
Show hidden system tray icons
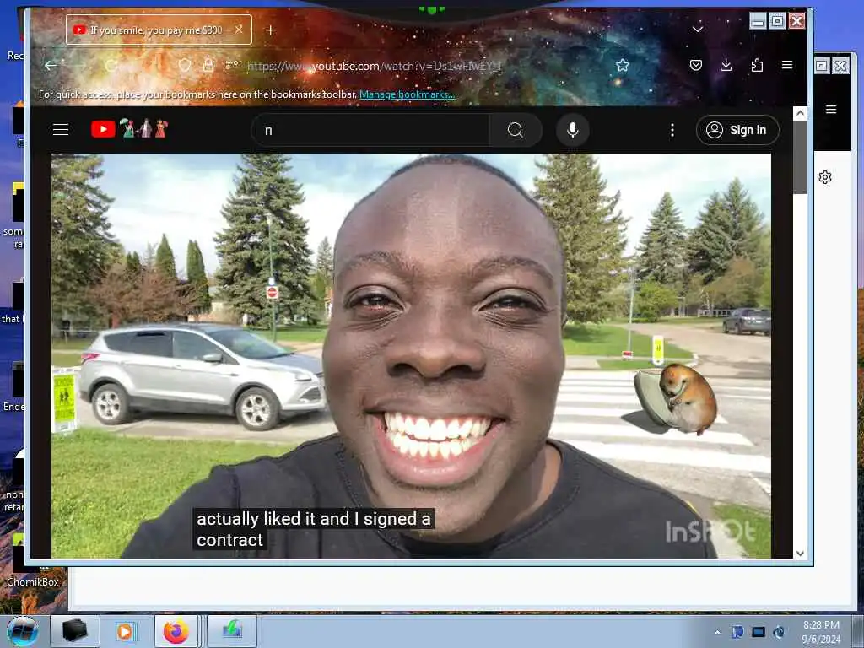(x=717, y=632)
